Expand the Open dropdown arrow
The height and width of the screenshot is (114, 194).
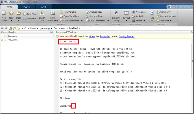coord(19,21)
